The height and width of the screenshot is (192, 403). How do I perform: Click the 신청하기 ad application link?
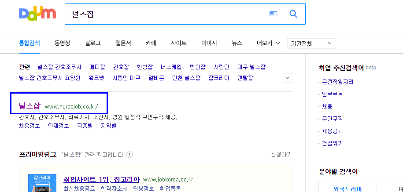pyautogui.click(x=281, y=155)
